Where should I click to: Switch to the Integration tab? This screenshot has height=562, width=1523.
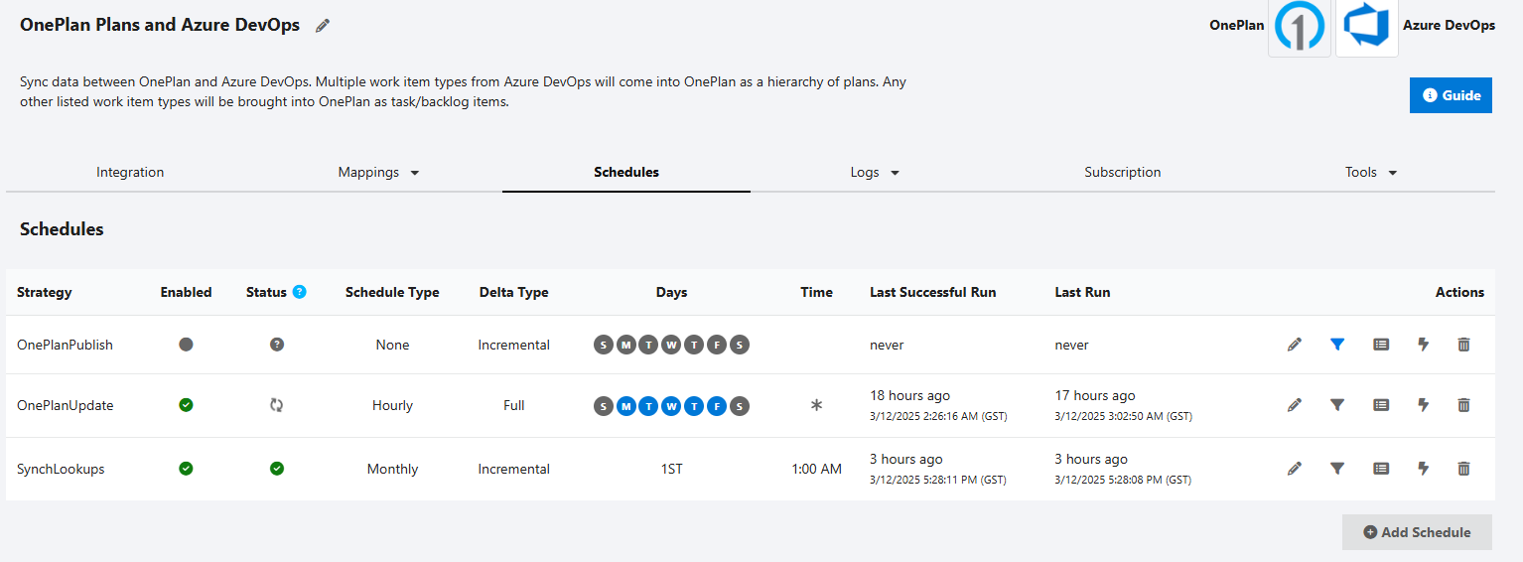click(x=130, y=172)
